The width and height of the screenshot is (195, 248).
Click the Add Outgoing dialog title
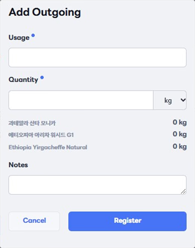click(45, 12)
